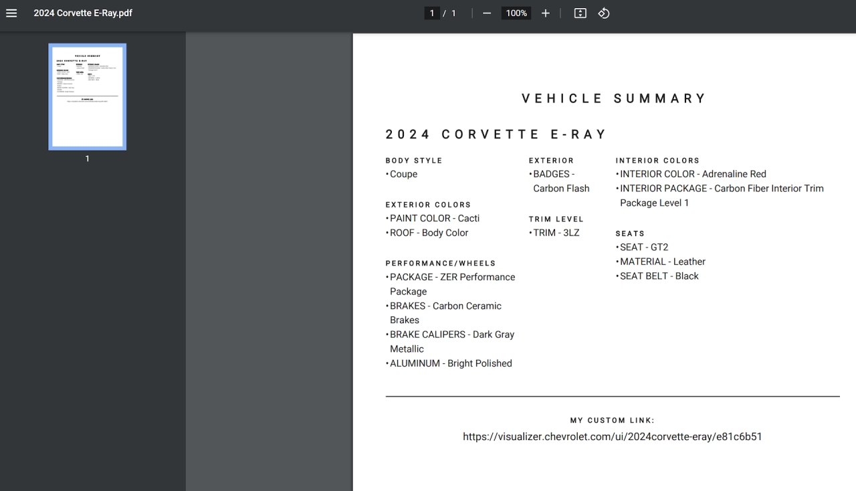Image resolution: width=856 pixels, height=491 pixels.
Task: Zoom out with the minus icon
Action: [487, 13]
